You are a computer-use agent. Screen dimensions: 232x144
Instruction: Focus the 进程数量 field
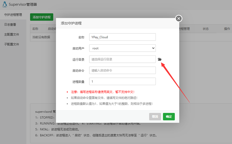(x=122, y=81)
